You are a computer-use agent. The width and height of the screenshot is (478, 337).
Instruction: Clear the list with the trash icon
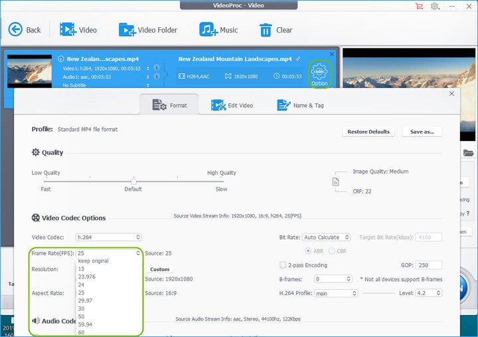click(266, 30)
